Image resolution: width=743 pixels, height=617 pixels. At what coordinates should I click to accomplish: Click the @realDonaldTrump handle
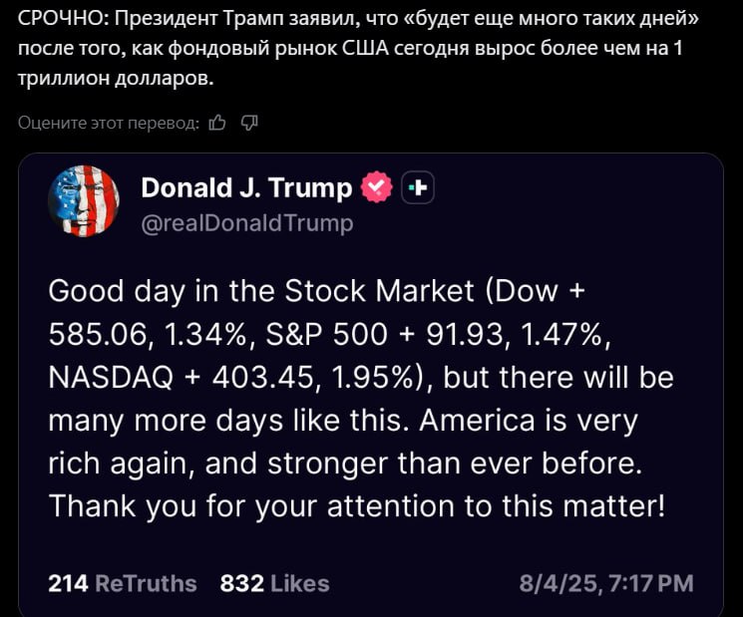pyautogui.click(x=247, y=222)
